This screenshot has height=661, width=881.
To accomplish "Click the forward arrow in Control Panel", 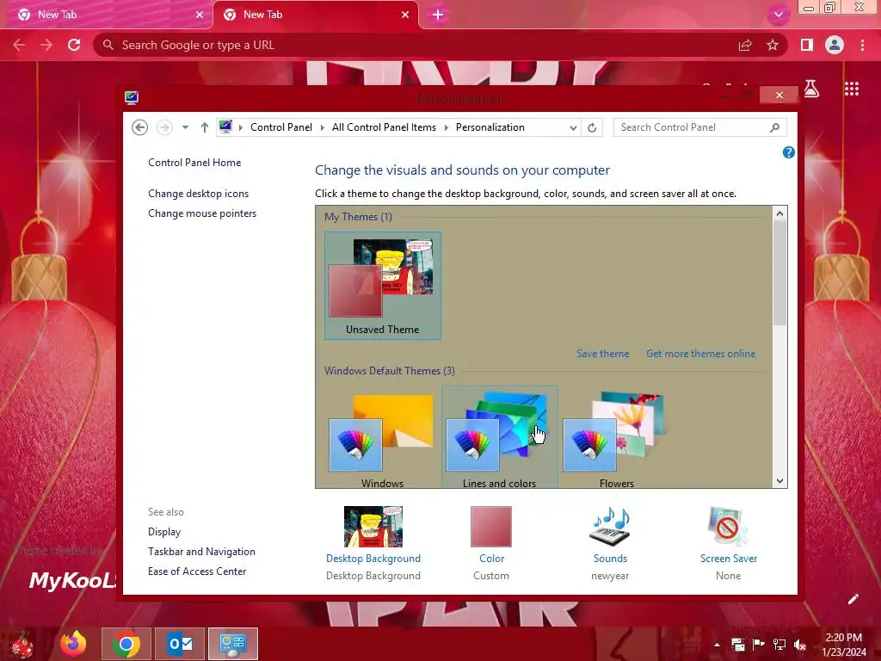I will point(164,127).
